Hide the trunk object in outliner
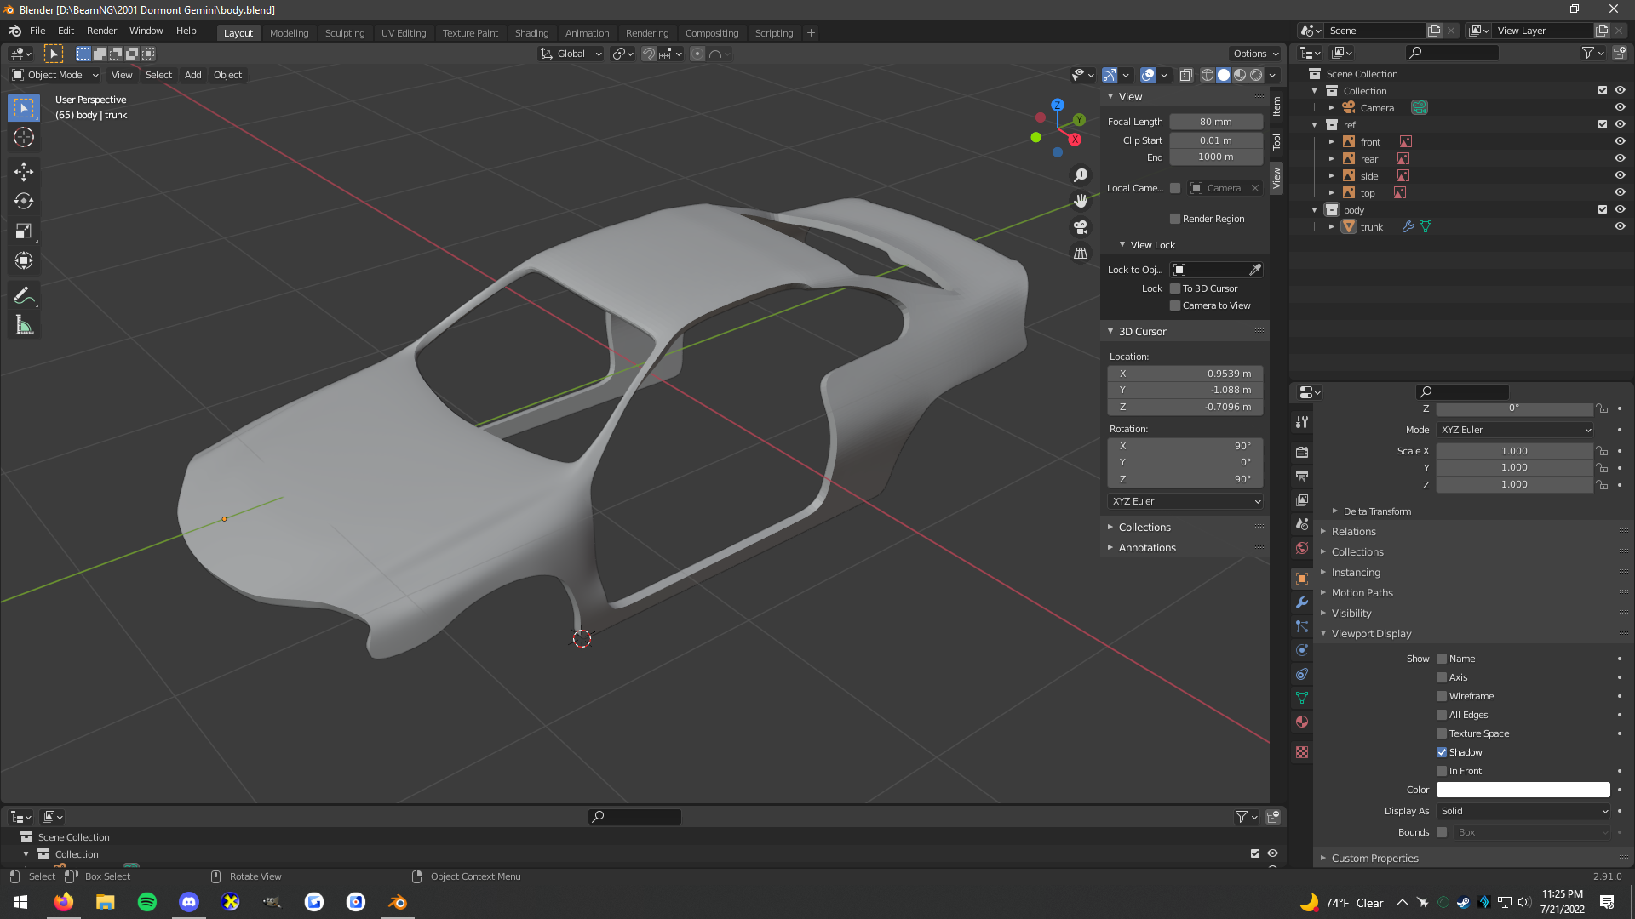The image size is (1635, 919). (1620, 227)
